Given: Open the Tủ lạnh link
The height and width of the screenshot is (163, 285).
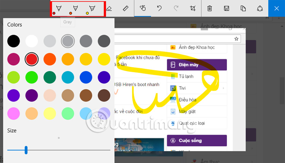Looking at the screenshot, I should pyautogui.click(x=186, y=76).
